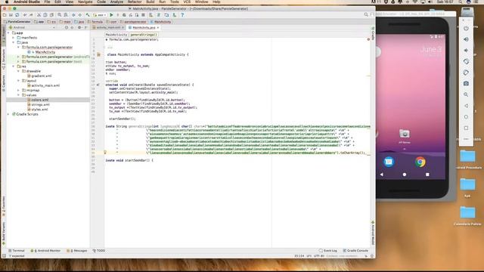Collapse the drawable folder
Viewport: 484px width, 272px height.
point(18,71)
